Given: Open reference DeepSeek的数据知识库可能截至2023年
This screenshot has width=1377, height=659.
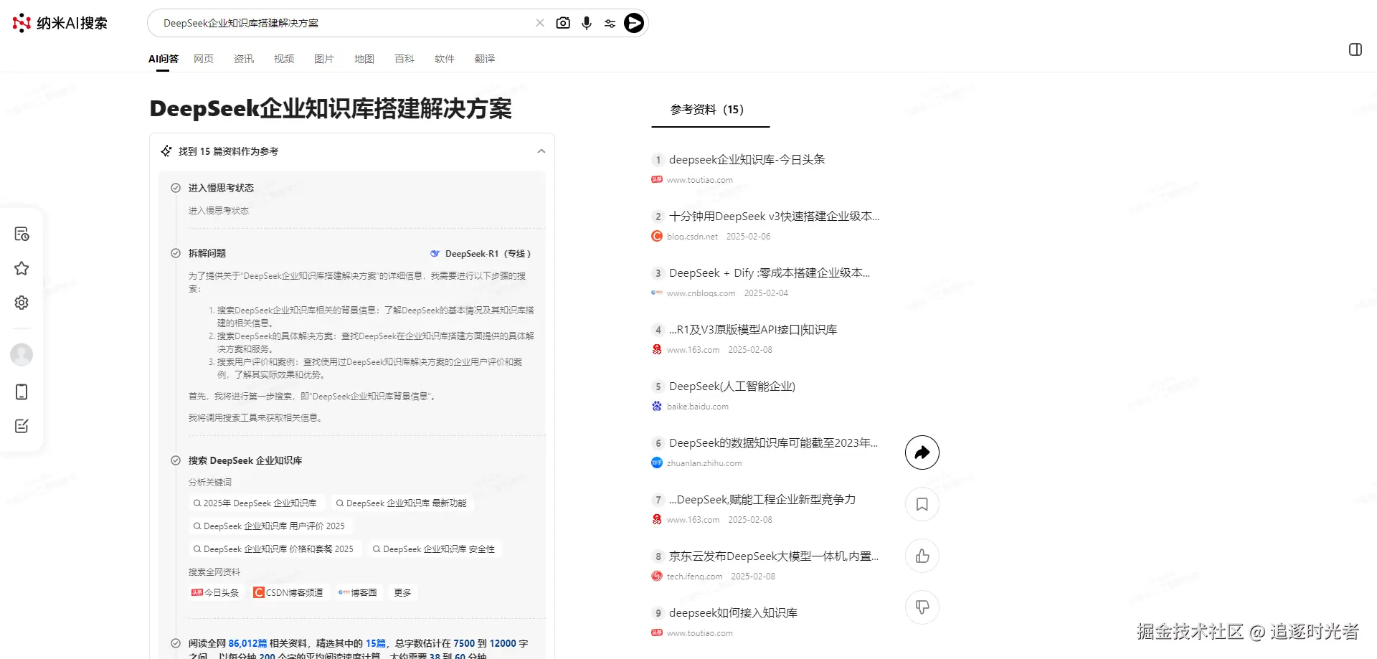Looking at the screenshot, I should coord(773,442).
